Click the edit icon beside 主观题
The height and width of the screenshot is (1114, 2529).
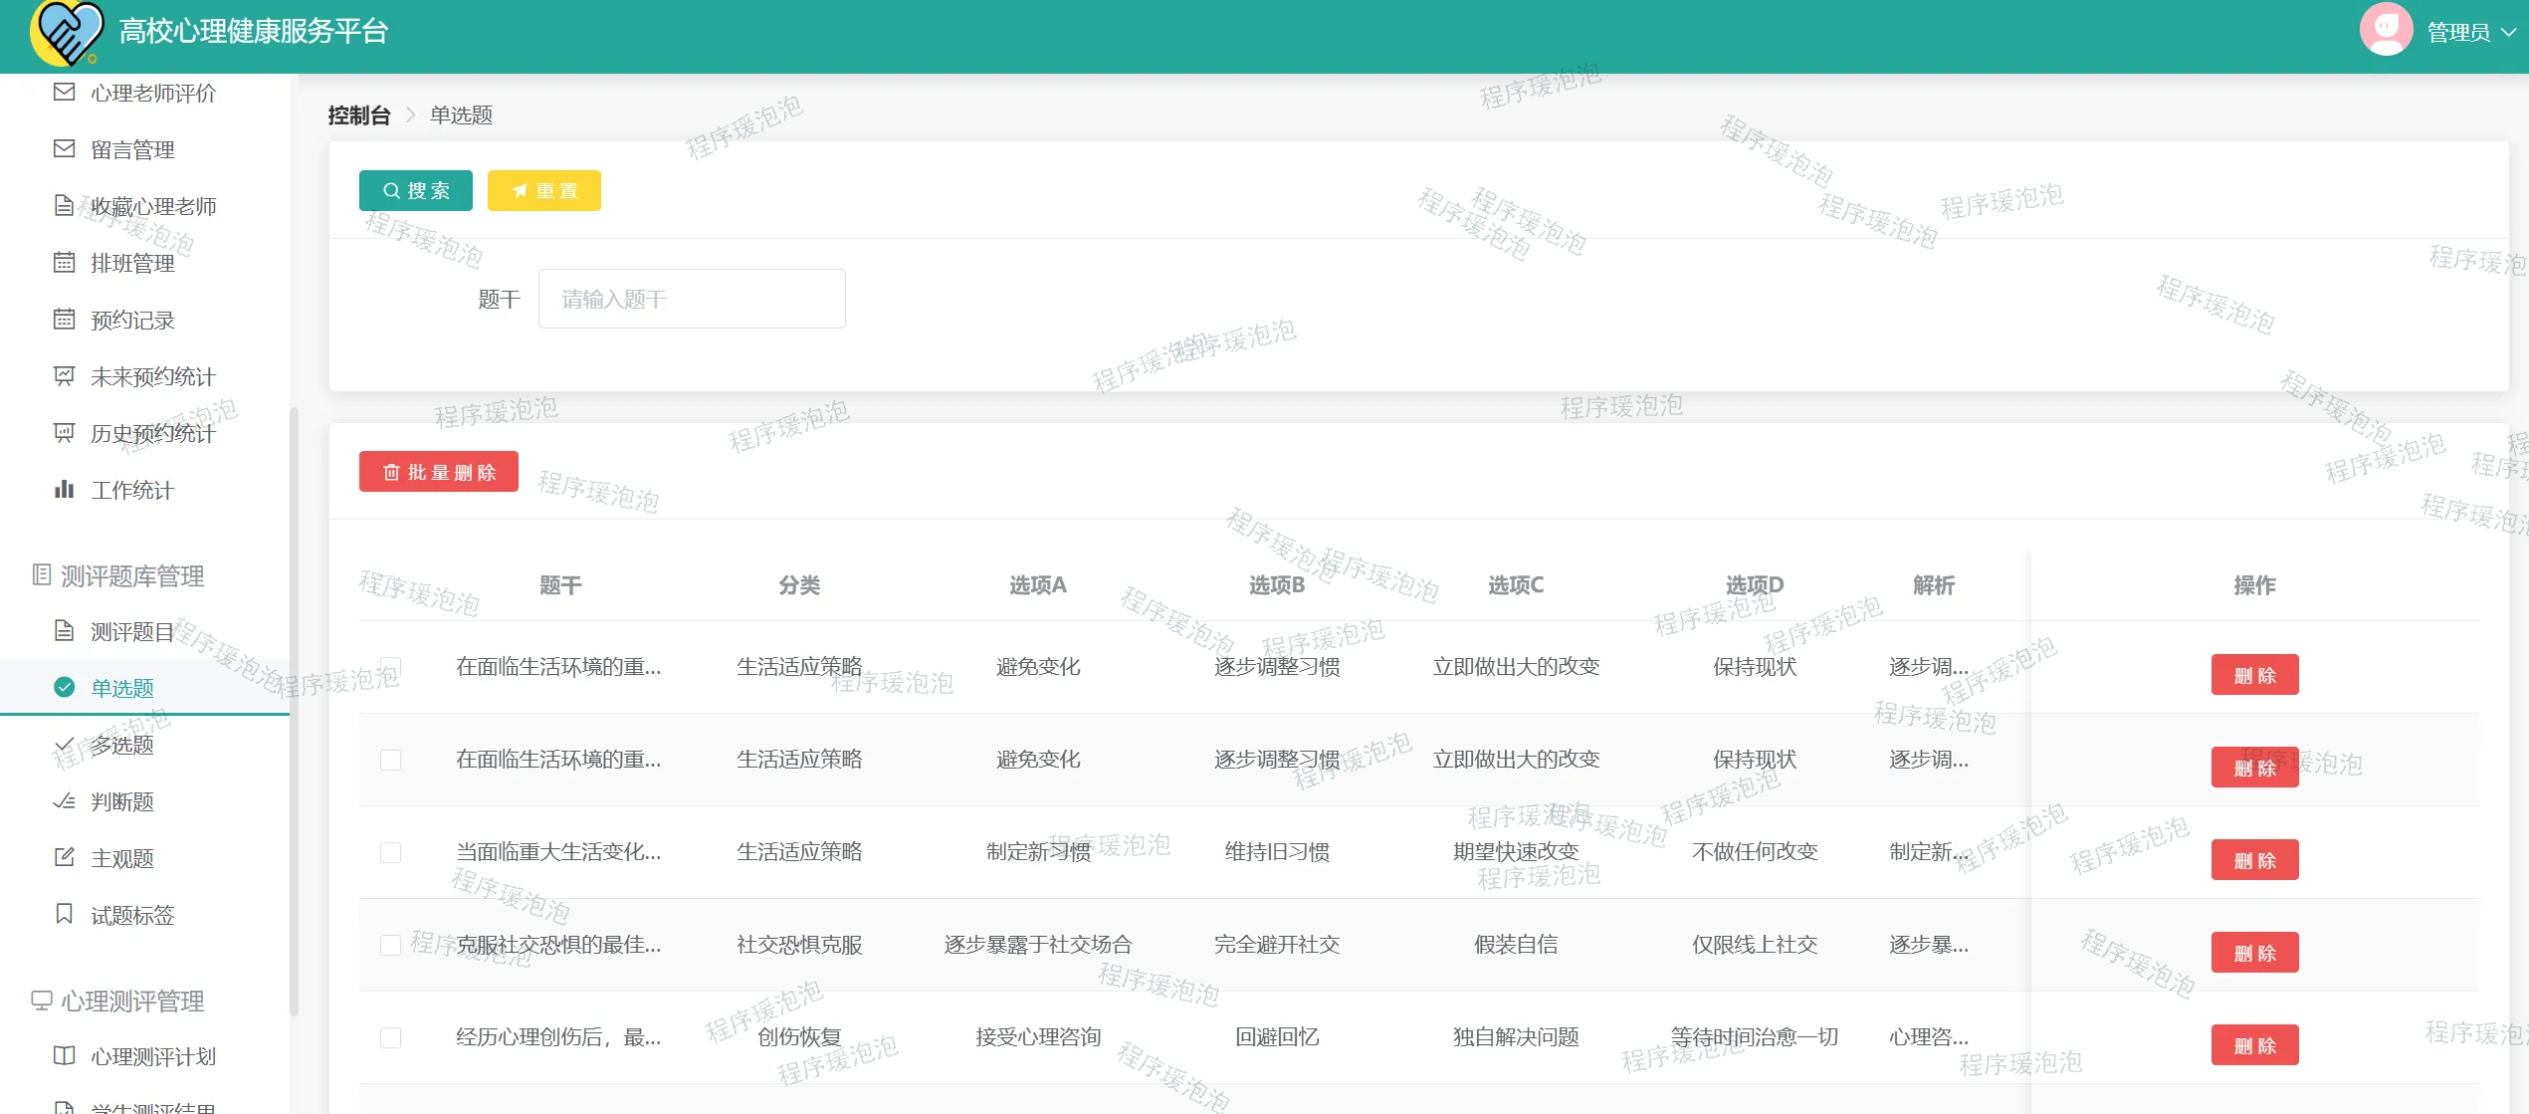coord(64,857)
